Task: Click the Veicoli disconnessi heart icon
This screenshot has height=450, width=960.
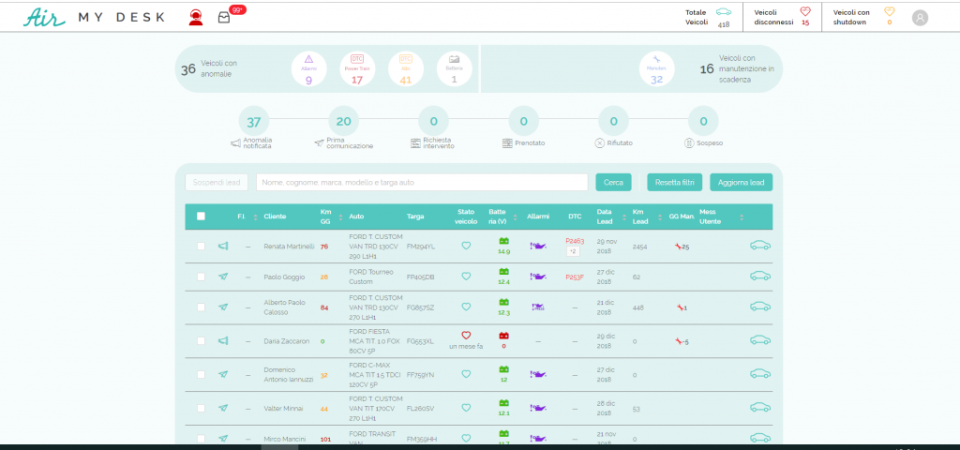Action: click(805, 11)
